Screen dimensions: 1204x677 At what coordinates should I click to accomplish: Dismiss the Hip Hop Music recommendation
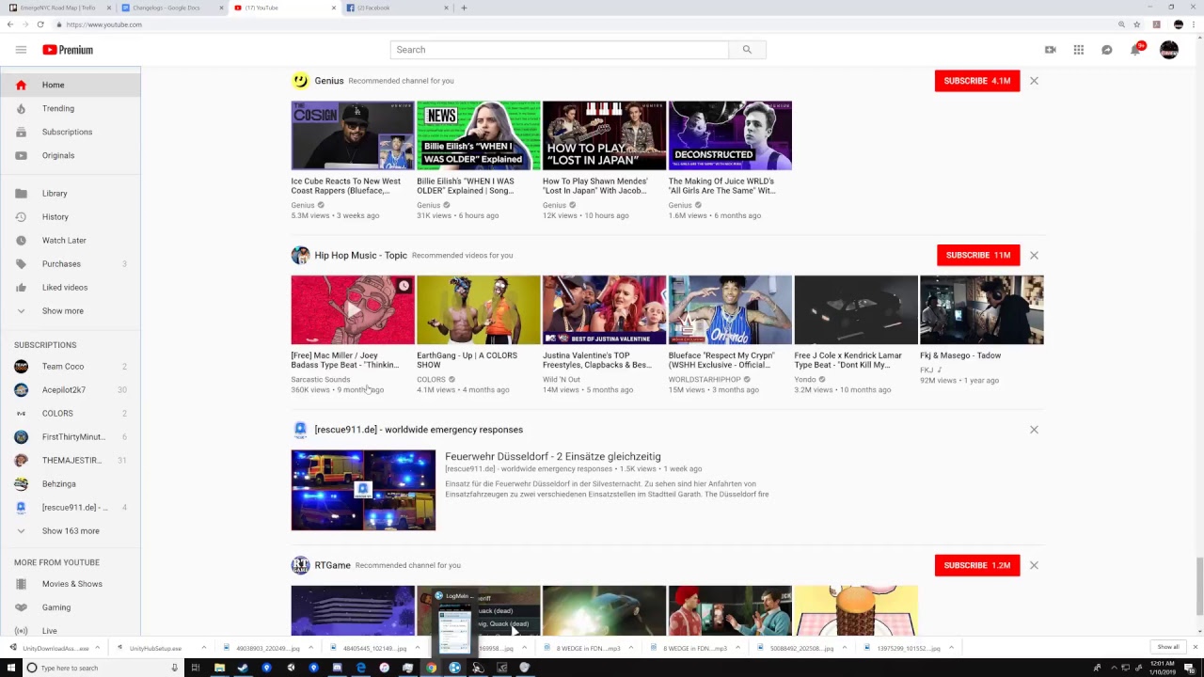(1034, 255)
